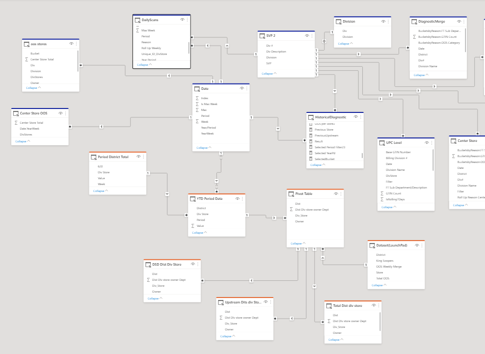The image size is (485, 354).
Task: Click the DailyScans table icon
Action: (137, 20)
